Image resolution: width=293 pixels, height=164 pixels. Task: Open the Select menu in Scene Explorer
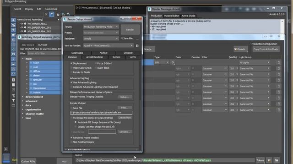coord(17,9)
